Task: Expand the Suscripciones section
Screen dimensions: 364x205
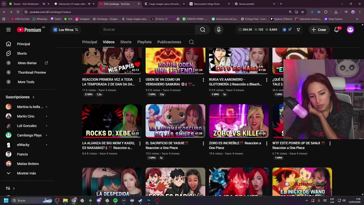Action: (x=20, y=97)
